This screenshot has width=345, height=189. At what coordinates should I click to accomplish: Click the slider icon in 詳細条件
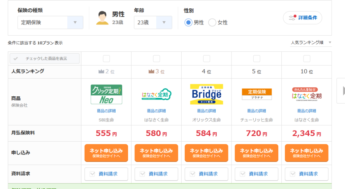293,17
